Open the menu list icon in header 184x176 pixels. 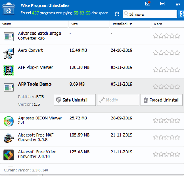pyautogui.click(x=178, y=4)
